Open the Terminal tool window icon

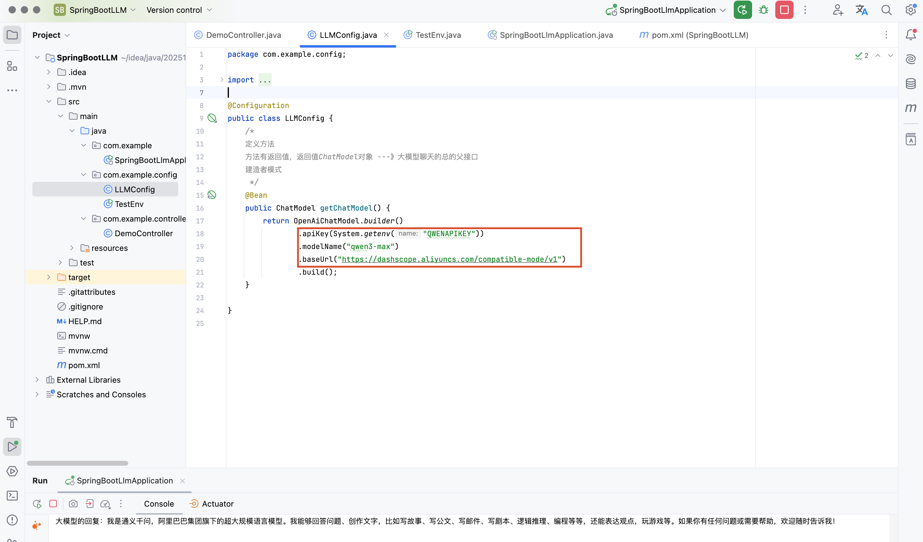[x=12, y=496]
